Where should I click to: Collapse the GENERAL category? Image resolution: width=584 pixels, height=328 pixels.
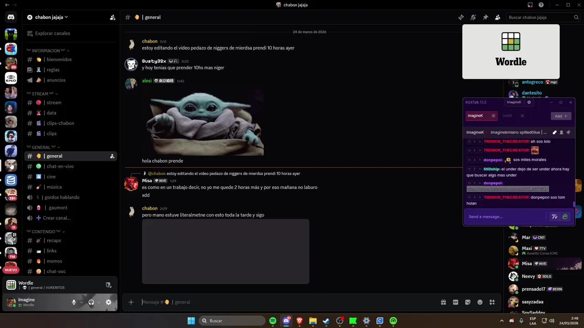pyautogui.click(x=43, y=147)
